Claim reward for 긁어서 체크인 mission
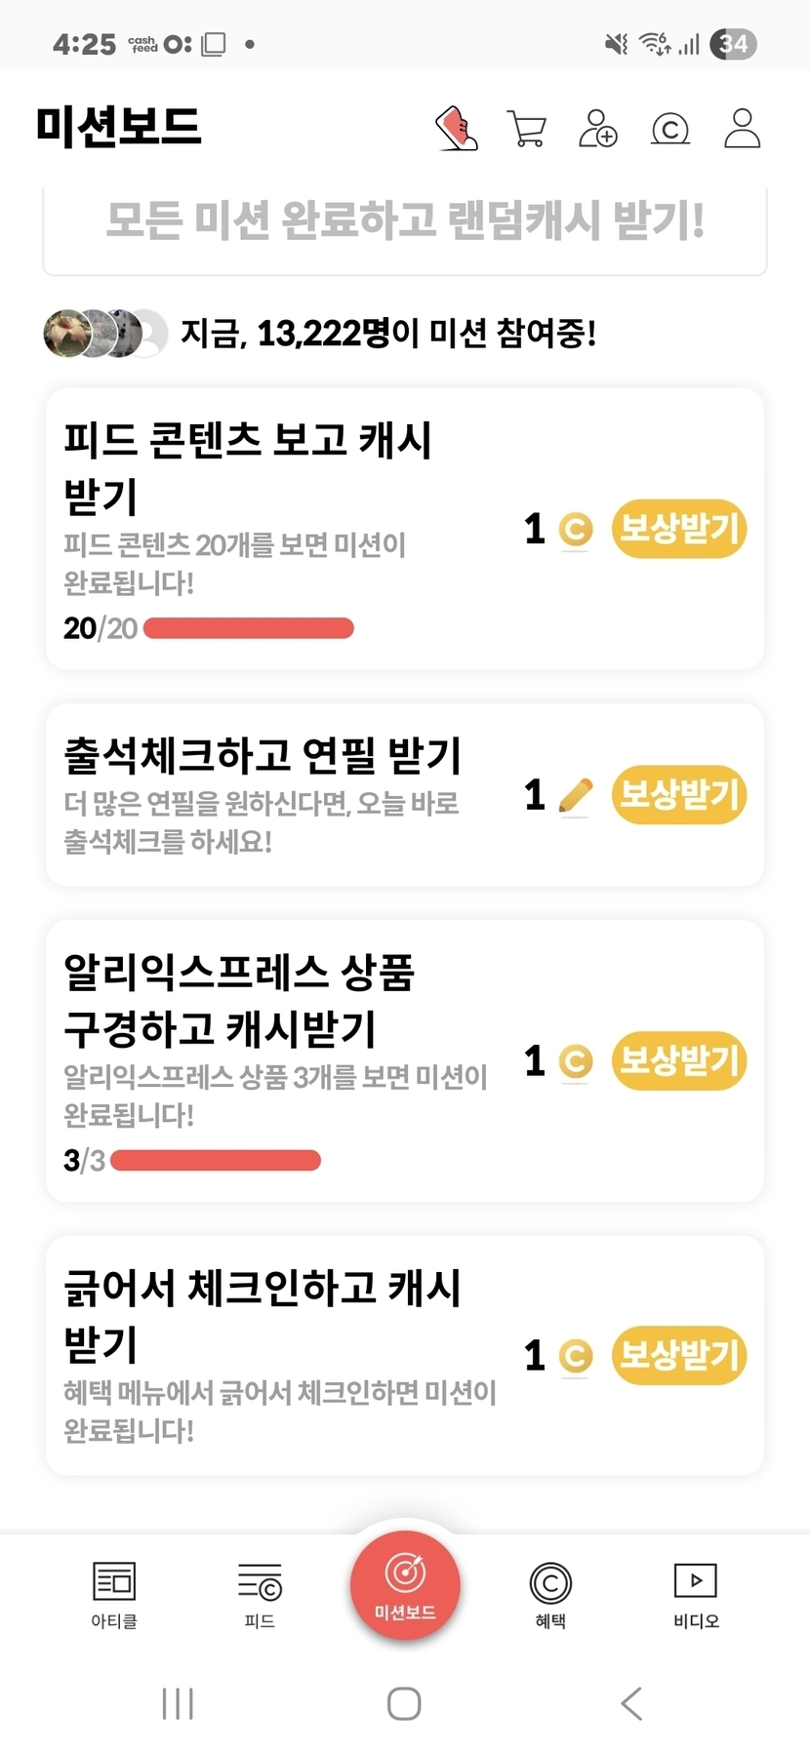Image resolution: width=810 pixels, height=1754 pixels. pos(679,1355)
